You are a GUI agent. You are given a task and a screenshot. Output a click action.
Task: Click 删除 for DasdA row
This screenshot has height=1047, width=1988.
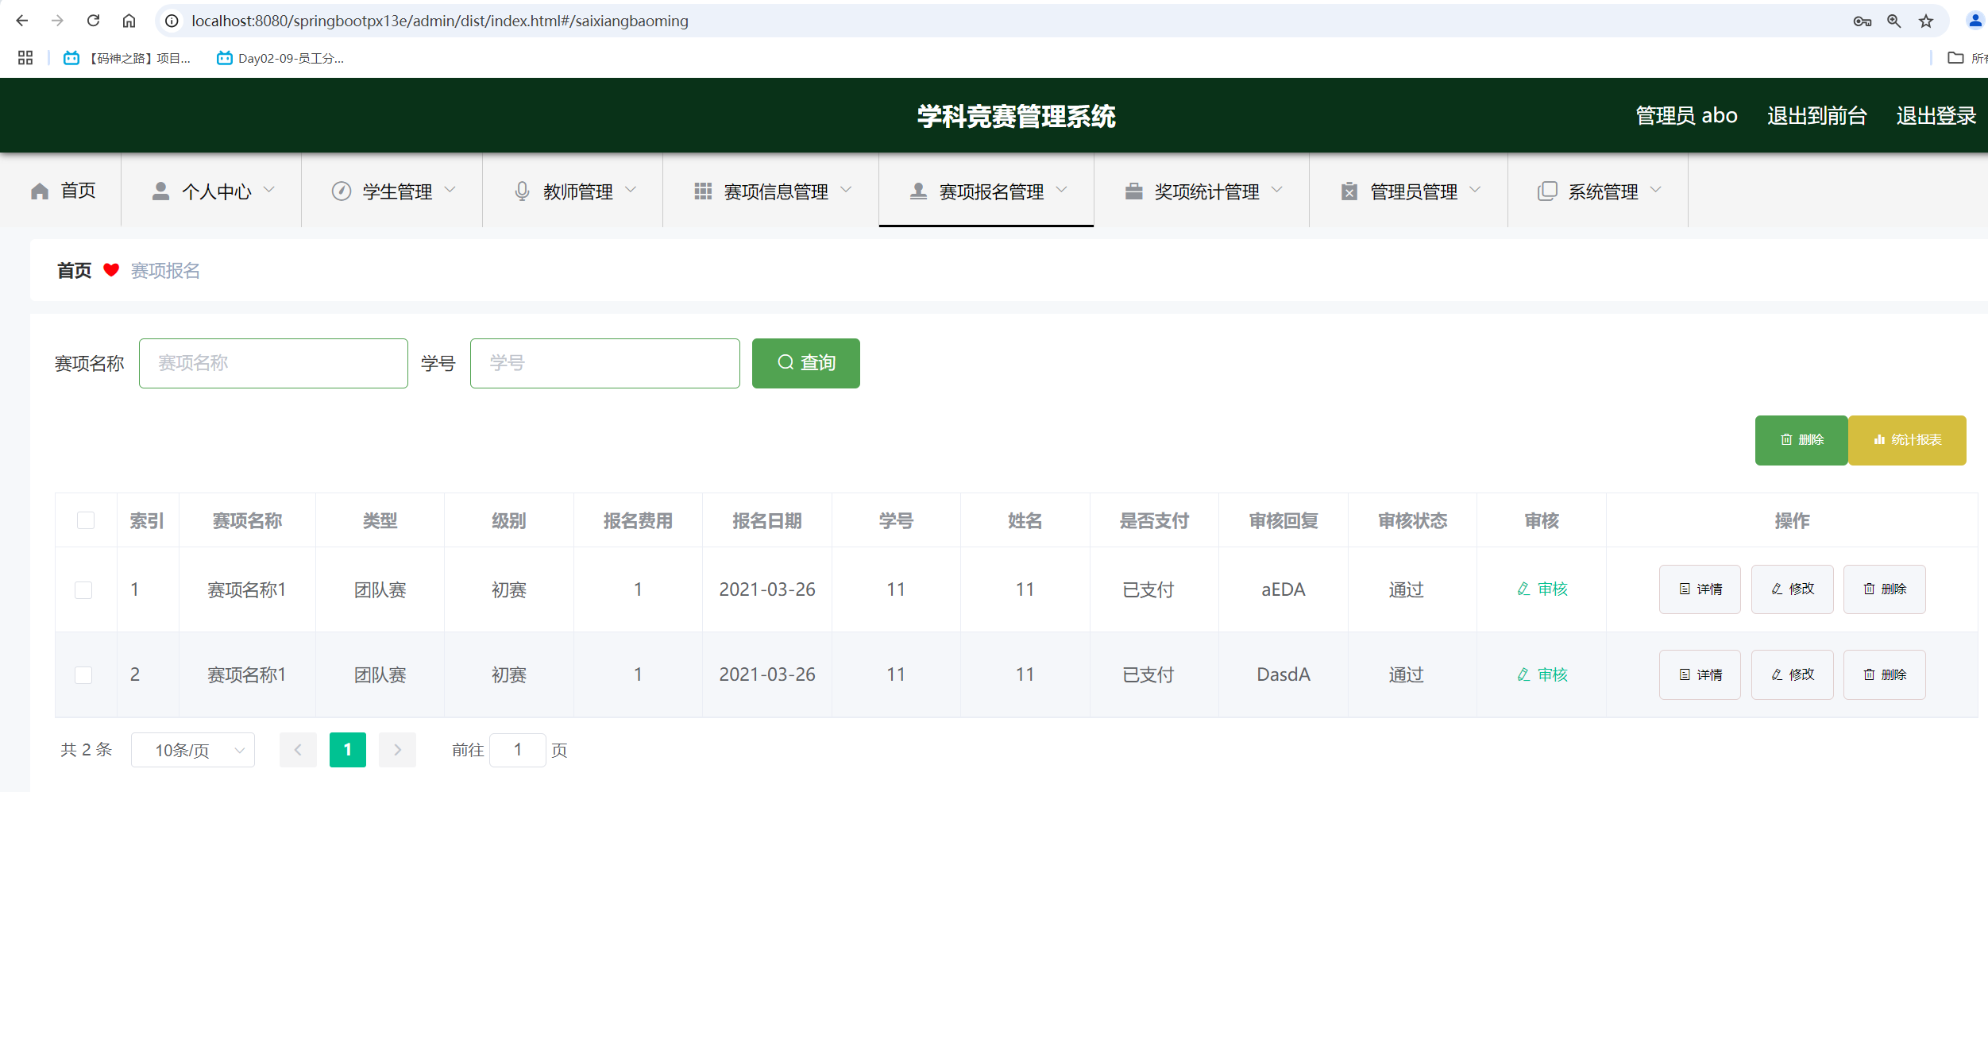coord(1885,674)
